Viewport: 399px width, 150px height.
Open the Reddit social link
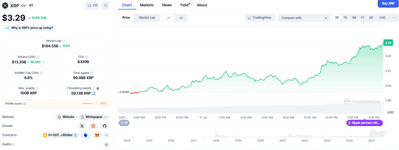point(93,126)
